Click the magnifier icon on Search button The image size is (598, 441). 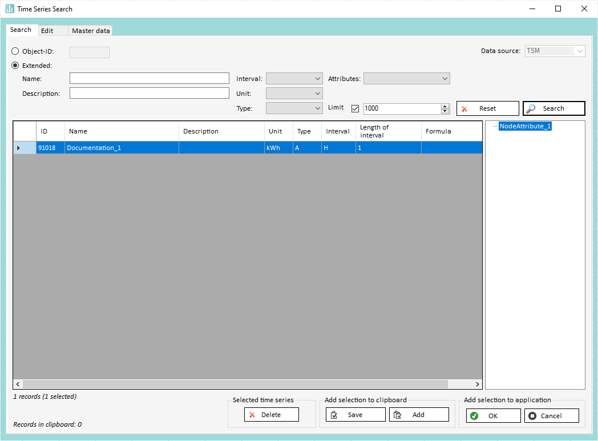pyautogui.click(x=531, y=108)
